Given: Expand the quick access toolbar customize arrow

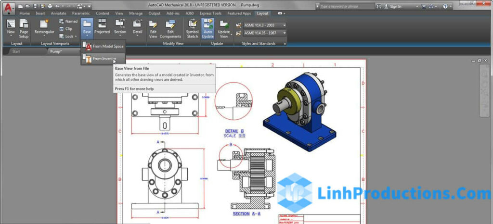Looking at the screenshot, I should [x=89, y=6].
